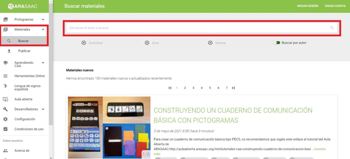
Task: Click the Pictogramas image icon
Action: 5,19
